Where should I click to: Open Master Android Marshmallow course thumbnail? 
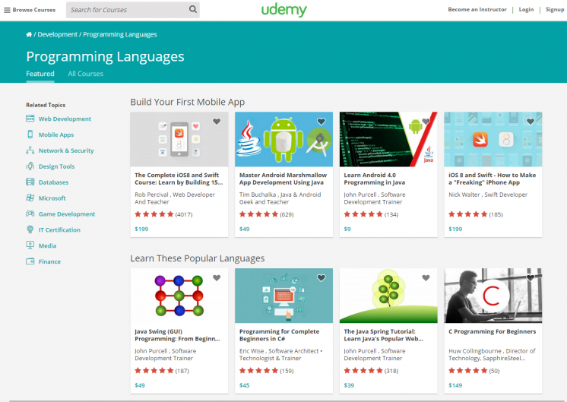(283, 139)
